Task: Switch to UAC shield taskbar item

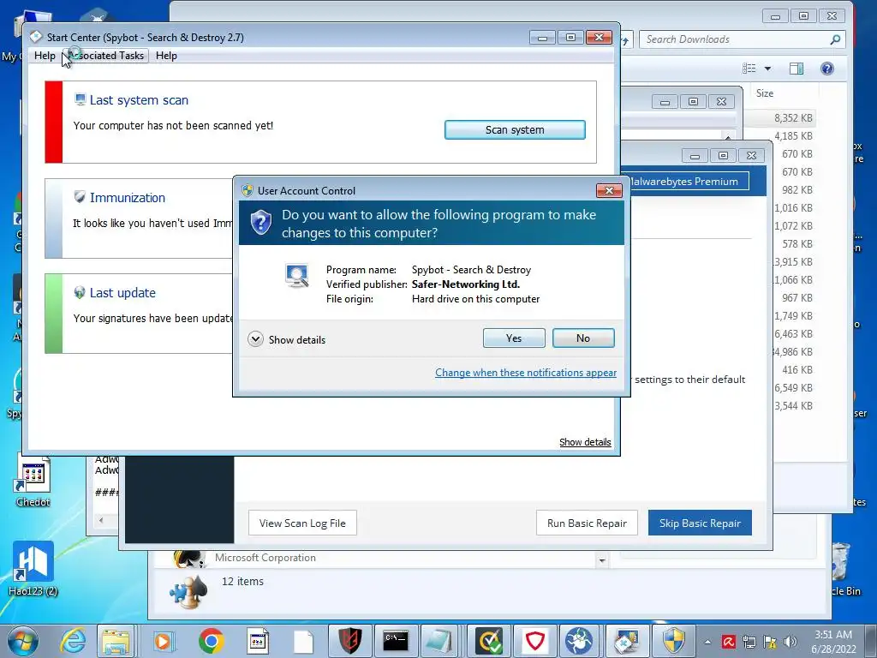Action: click(673, 641)
